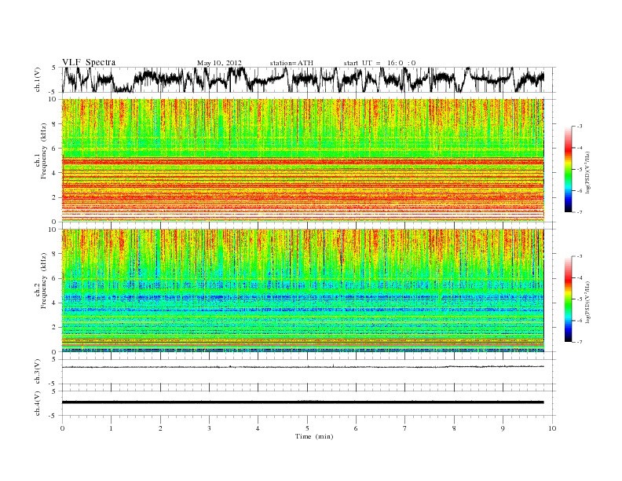Click the ch.2 spectrogram plot
This screenshot has width=622, height=481.
303,291
